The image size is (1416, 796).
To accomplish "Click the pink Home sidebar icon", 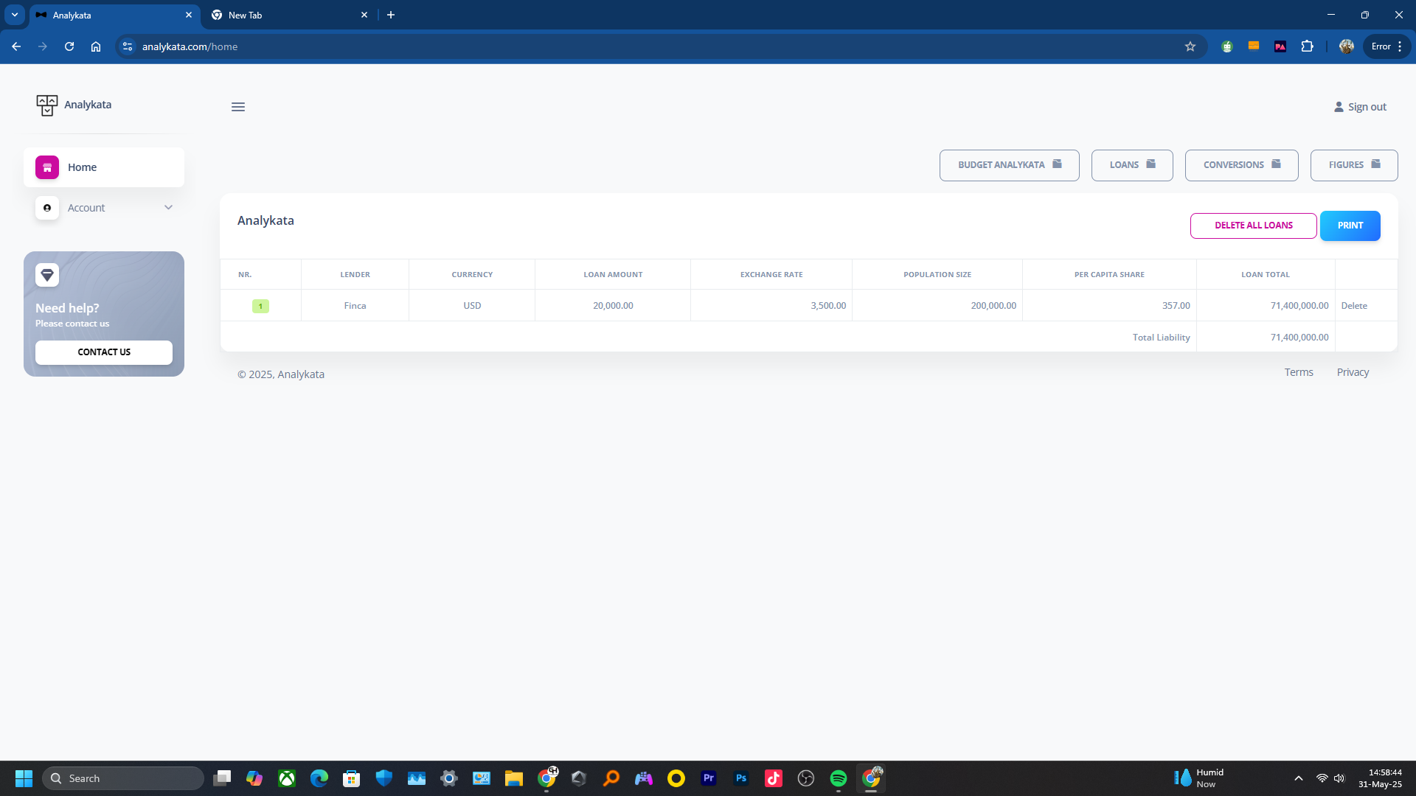I will [x=47, y=167].
